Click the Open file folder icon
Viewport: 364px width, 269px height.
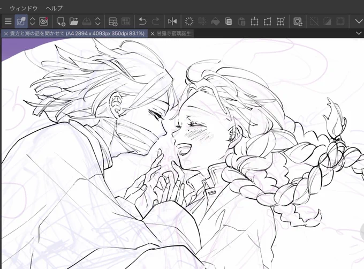point(74,21)
